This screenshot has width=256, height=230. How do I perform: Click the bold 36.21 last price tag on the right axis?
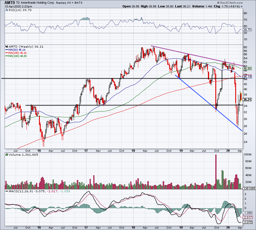click(247, 100)
